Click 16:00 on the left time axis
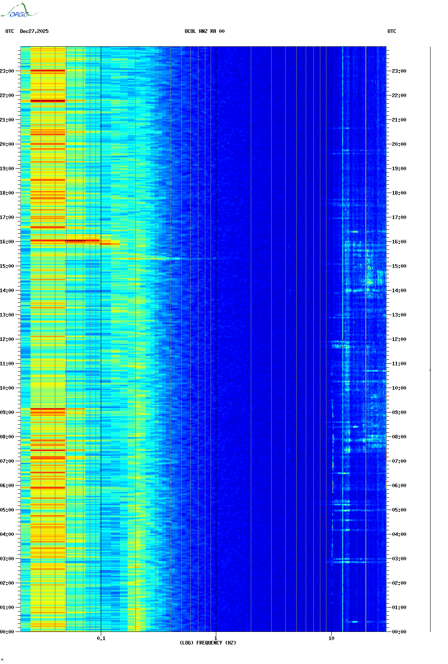This screenshot has height=664, width=448. (x=7, y=242)
